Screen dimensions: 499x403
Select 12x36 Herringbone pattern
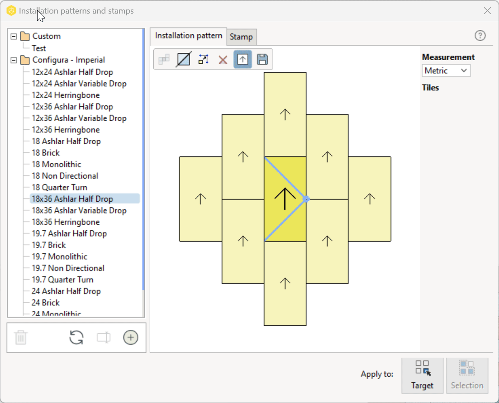tap(66, 129)
